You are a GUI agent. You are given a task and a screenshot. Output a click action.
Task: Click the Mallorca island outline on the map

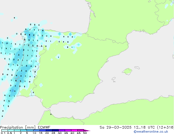(x=127, y=71)
